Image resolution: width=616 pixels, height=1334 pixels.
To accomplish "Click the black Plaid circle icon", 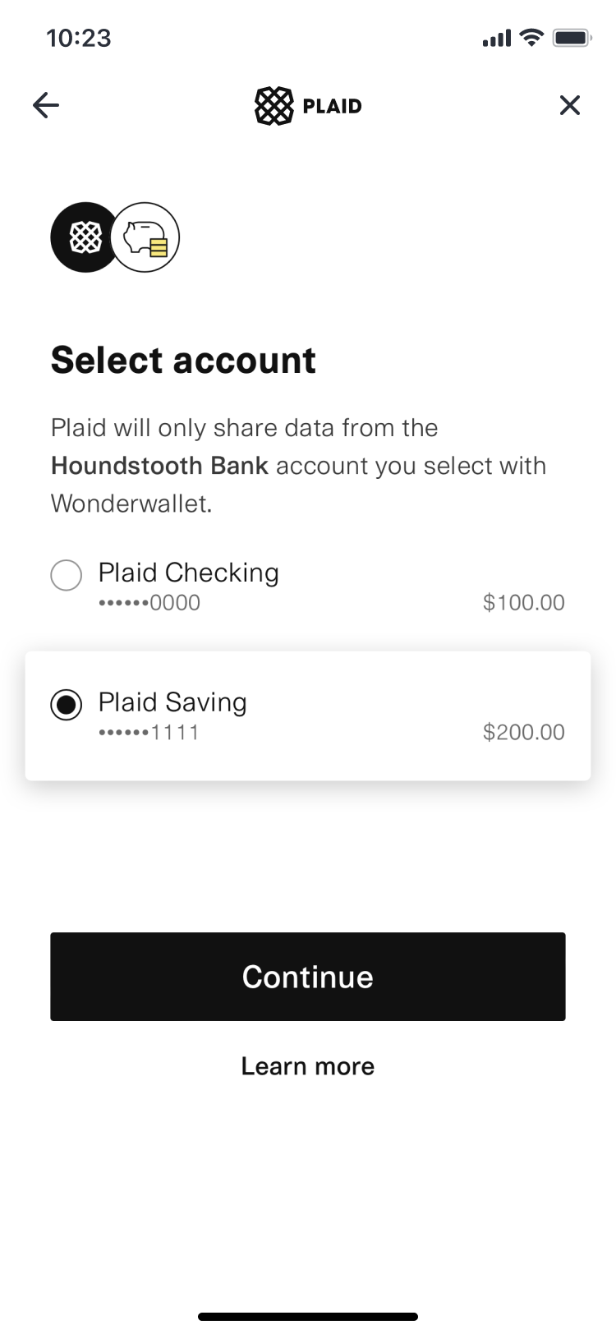I will click(85, 237).
